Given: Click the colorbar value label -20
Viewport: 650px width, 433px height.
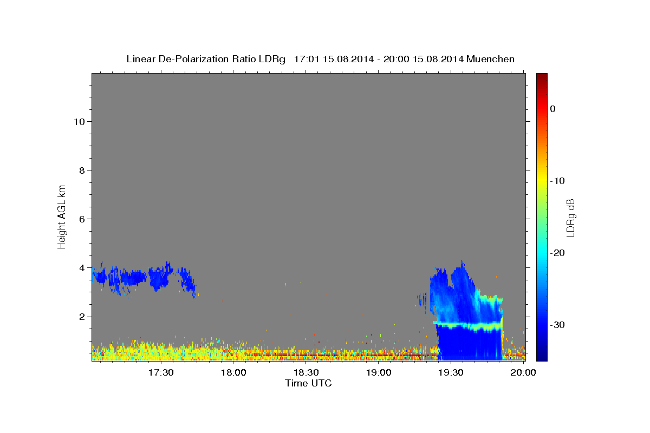Looking at the screenshot, I should pos(557,253).
